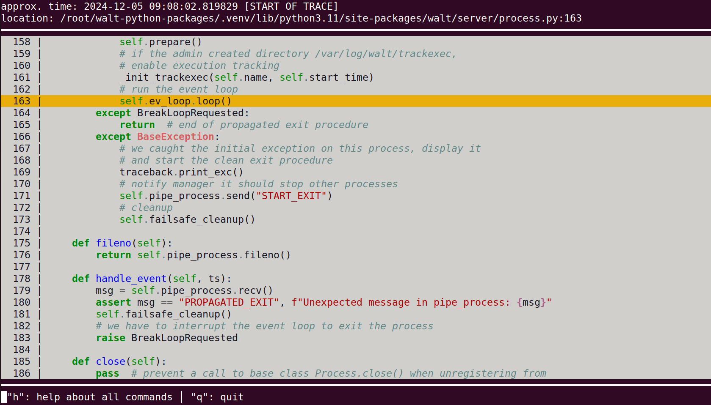Click the def close function name
Screen dimensions: 711x405
pyautogui.click(x=111, y=362)
